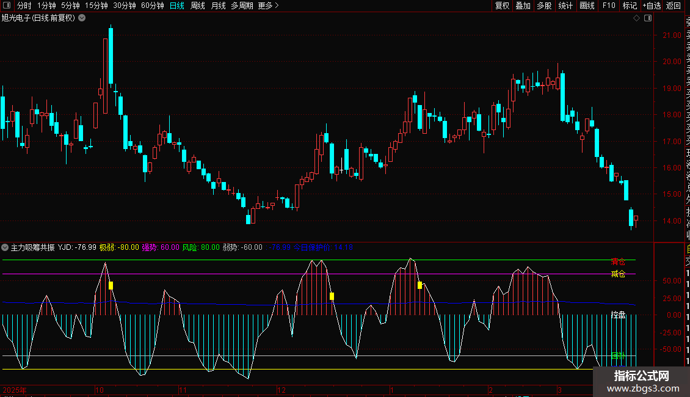Click the tall cyan candlestick near 21.00
The height and width of the screenshot is (397, 690).
coord(111,55)
